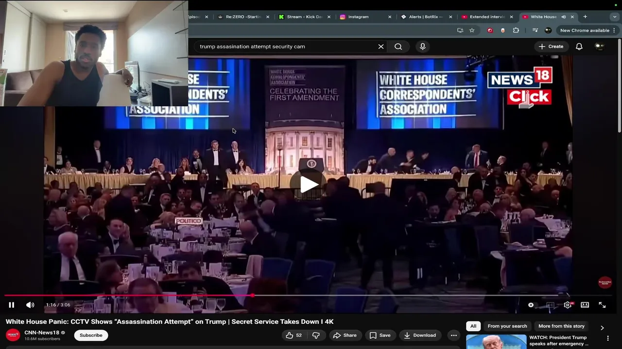This screenshot has width=622, height=349.
Task: Install the page as an app
Action: [460, 30]
